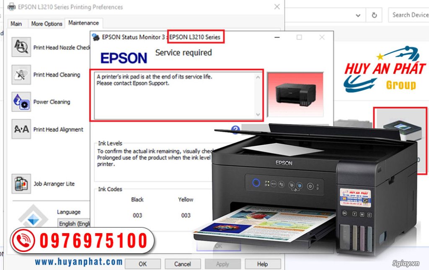
Task: Run Print Head Alignment using its icon
Action: coord(21,129)
